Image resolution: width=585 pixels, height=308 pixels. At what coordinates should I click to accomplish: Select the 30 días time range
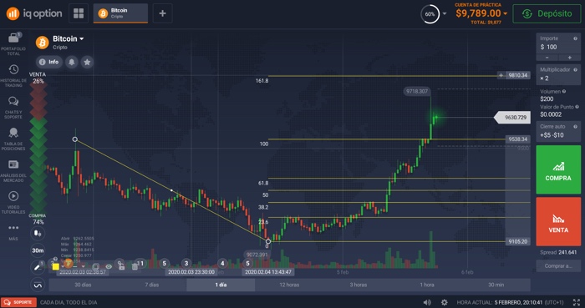[x=83, y=285]
